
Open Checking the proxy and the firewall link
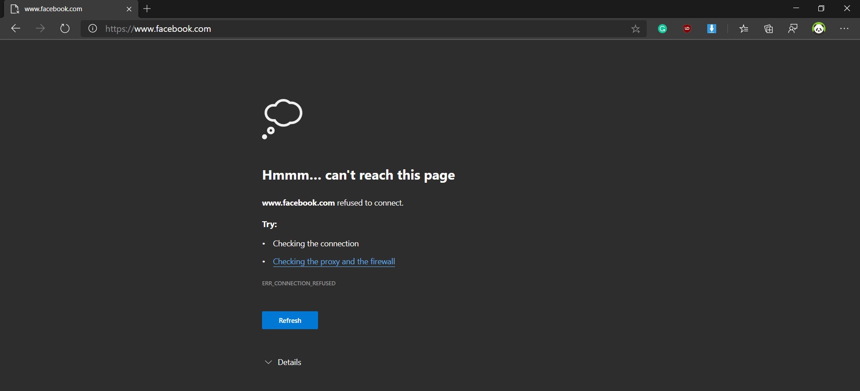click(x=334, y=262)
